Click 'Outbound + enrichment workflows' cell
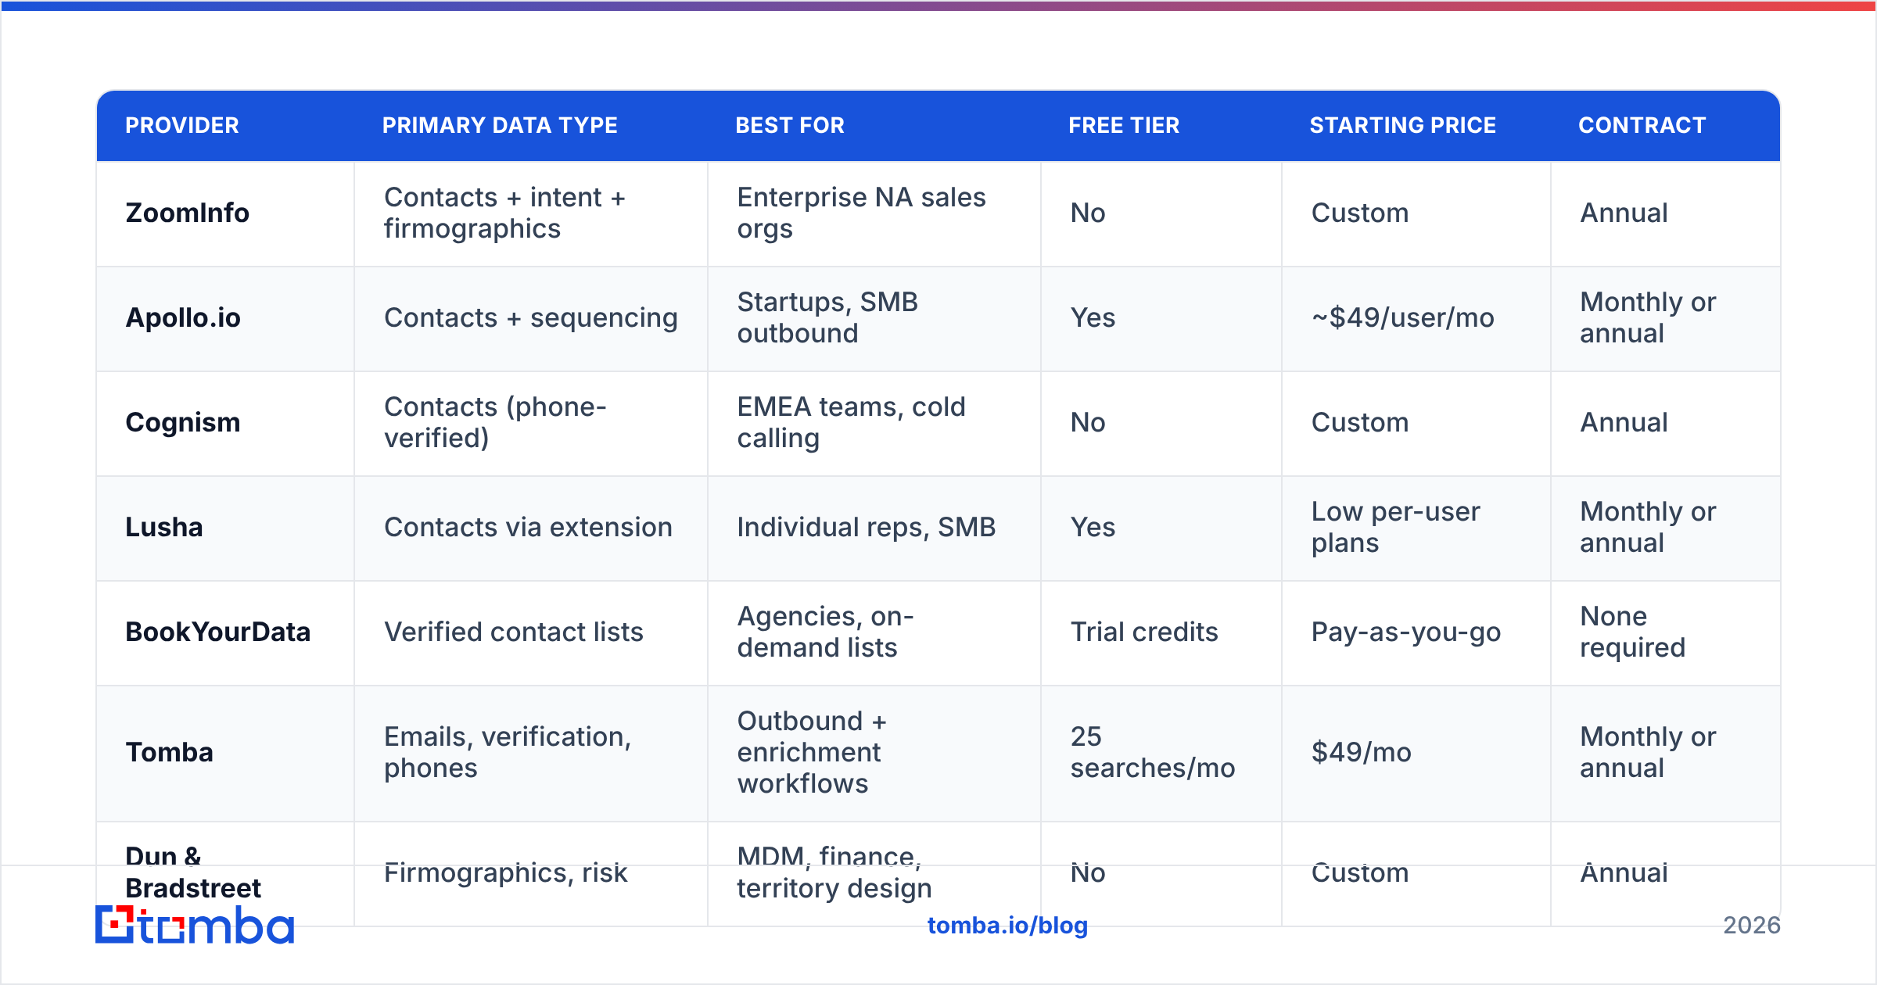 point(874,753)
